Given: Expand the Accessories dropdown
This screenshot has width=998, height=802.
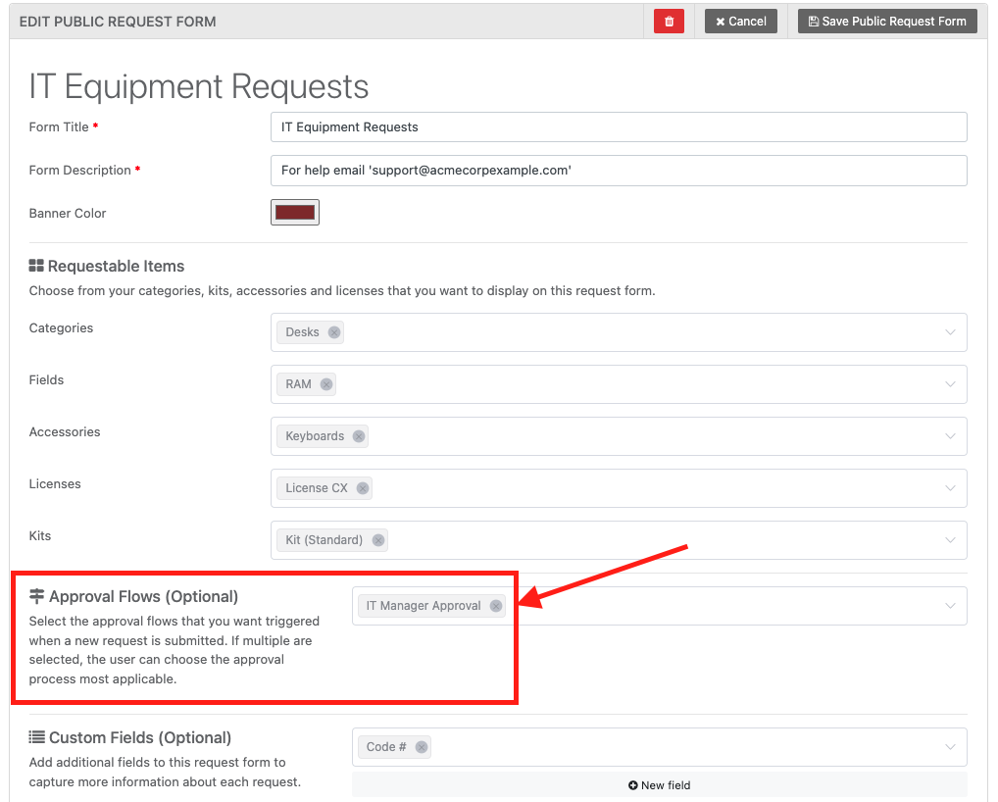Looking at the screenshot, I should [x=948, y=435].
